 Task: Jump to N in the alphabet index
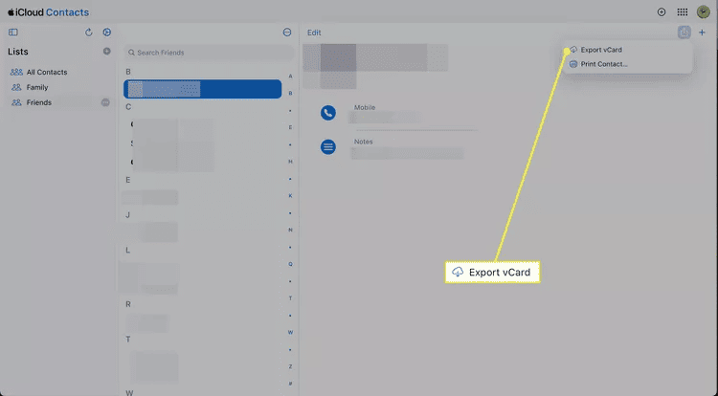(290, 230)
